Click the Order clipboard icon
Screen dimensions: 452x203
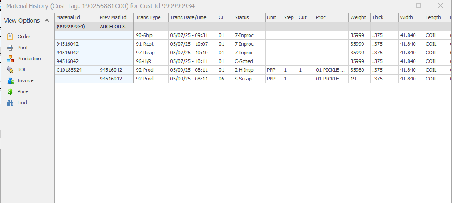tap(10, 37)
